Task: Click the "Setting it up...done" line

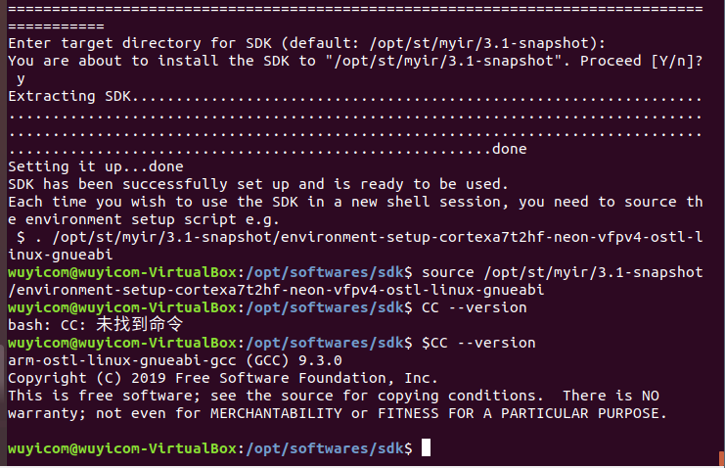Action: pos(95,166)
